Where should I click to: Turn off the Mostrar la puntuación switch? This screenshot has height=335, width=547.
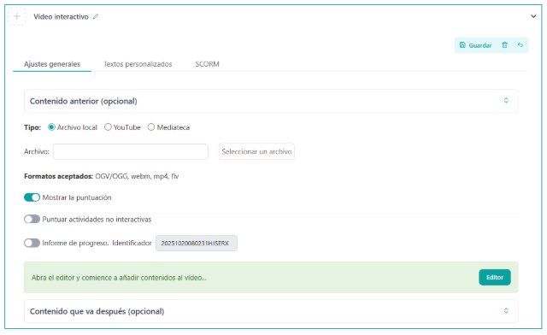pyautogui.click(x=32, y=197)
